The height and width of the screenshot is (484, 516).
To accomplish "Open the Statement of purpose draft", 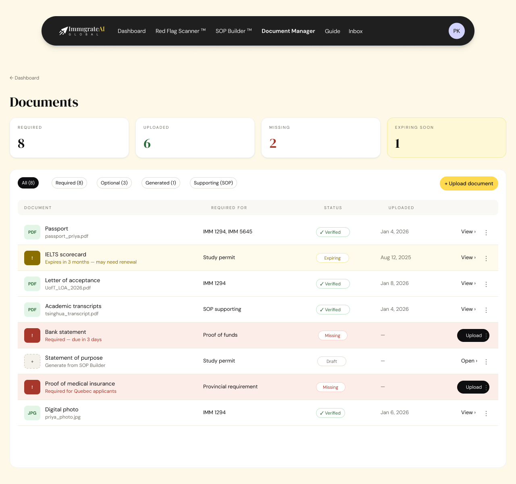I will 469,361.
